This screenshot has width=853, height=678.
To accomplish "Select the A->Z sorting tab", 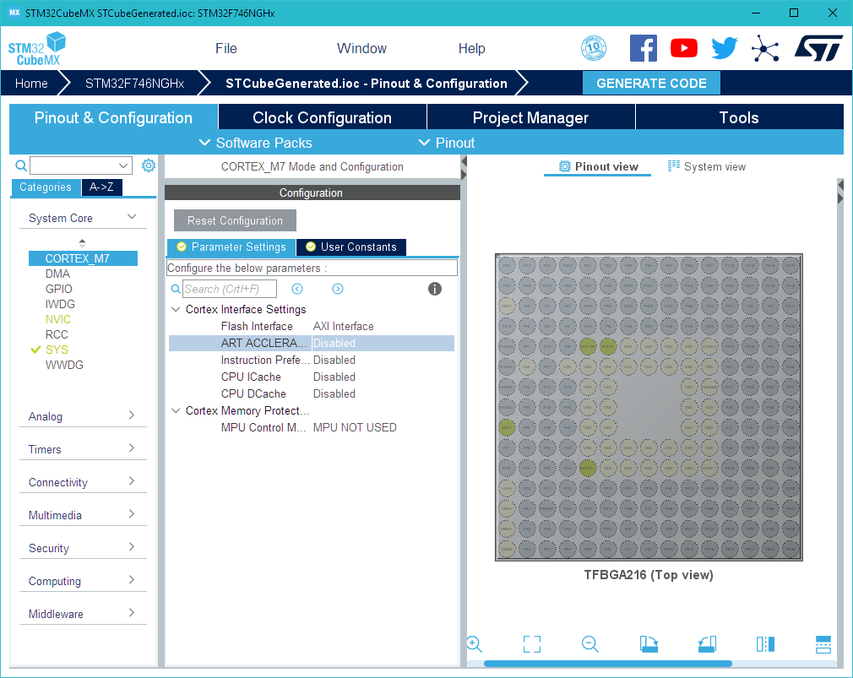I will 101,187.
